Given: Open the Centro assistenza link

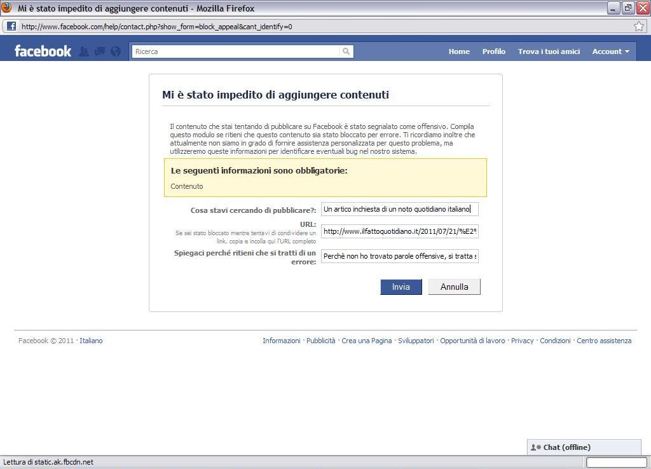Looking at the screenshot, I should pos(604,341).
